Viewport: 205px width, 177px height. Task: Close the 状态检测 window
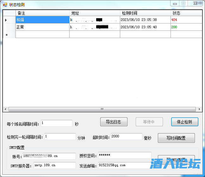pyautogui.click(x=195, y=3)
